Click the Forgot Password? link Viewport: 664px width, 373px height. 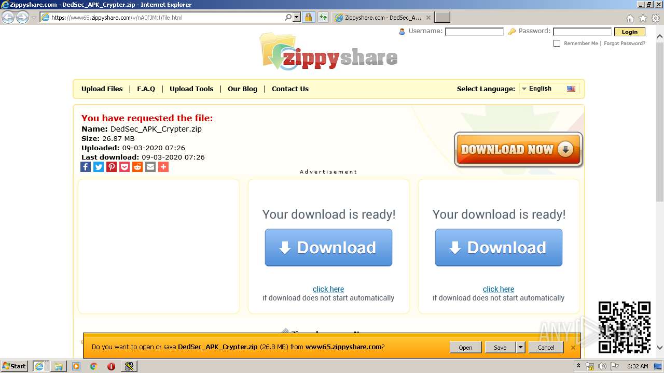tap(625, 44)
